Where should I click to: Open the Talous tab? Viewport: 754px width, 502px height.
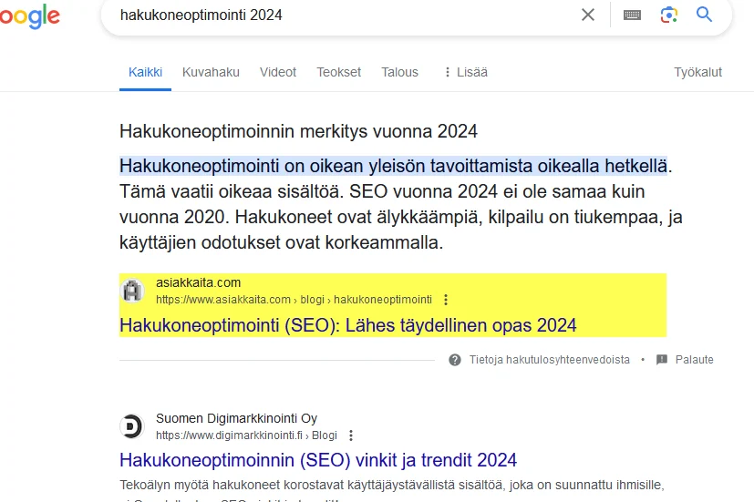(x=399, y=72)
